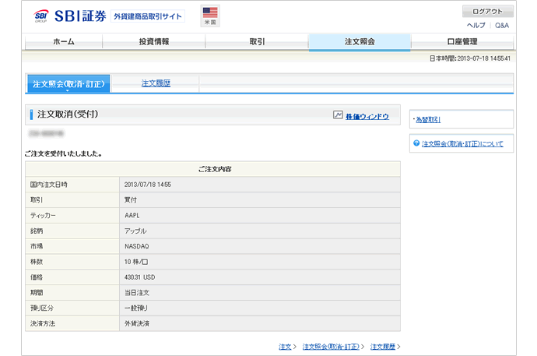Click the 決済方法 row label
The width and height of the screenshot is (537, 356).
[43, 323]
